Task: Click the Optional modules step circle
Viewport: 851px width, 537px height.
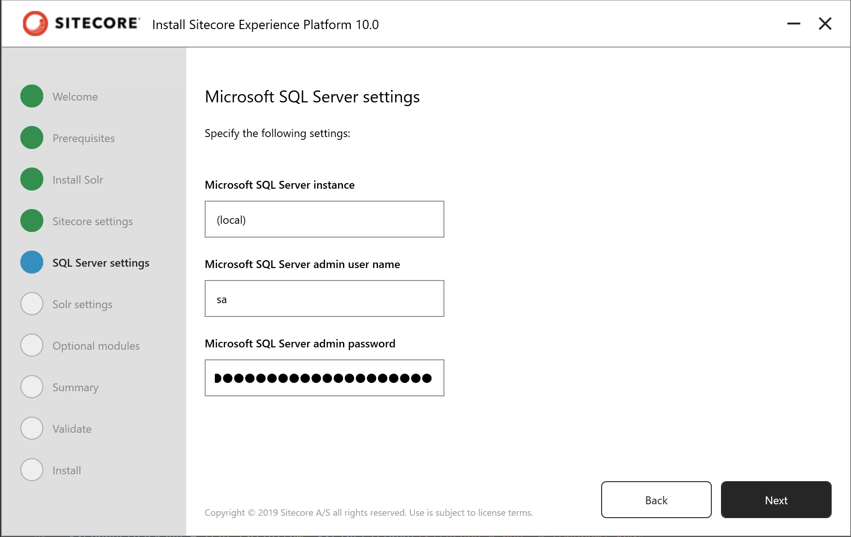Action: point(32,345)
